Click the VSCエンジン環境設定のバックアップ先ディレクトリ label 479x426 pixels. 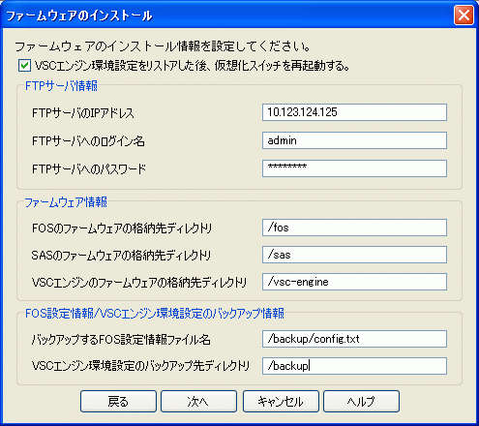(x=140, y=366)
